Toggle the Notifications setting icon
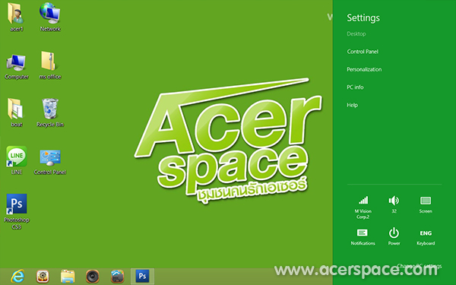The image size is (456, 285). 363,237
